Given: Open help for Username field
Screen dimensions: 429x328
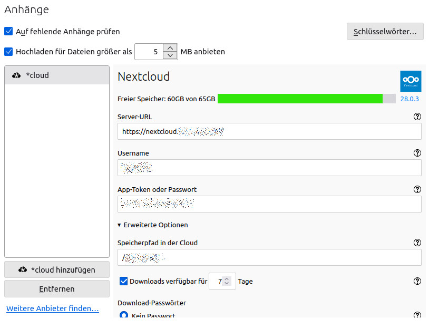Looking at the screenshot, I should coord(417,153).
